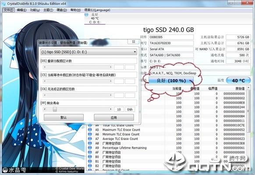This screenshot has width=255, height=175.
Task: Click the power-on hours value 3048 小时
Action: click(x=238, y=61)
